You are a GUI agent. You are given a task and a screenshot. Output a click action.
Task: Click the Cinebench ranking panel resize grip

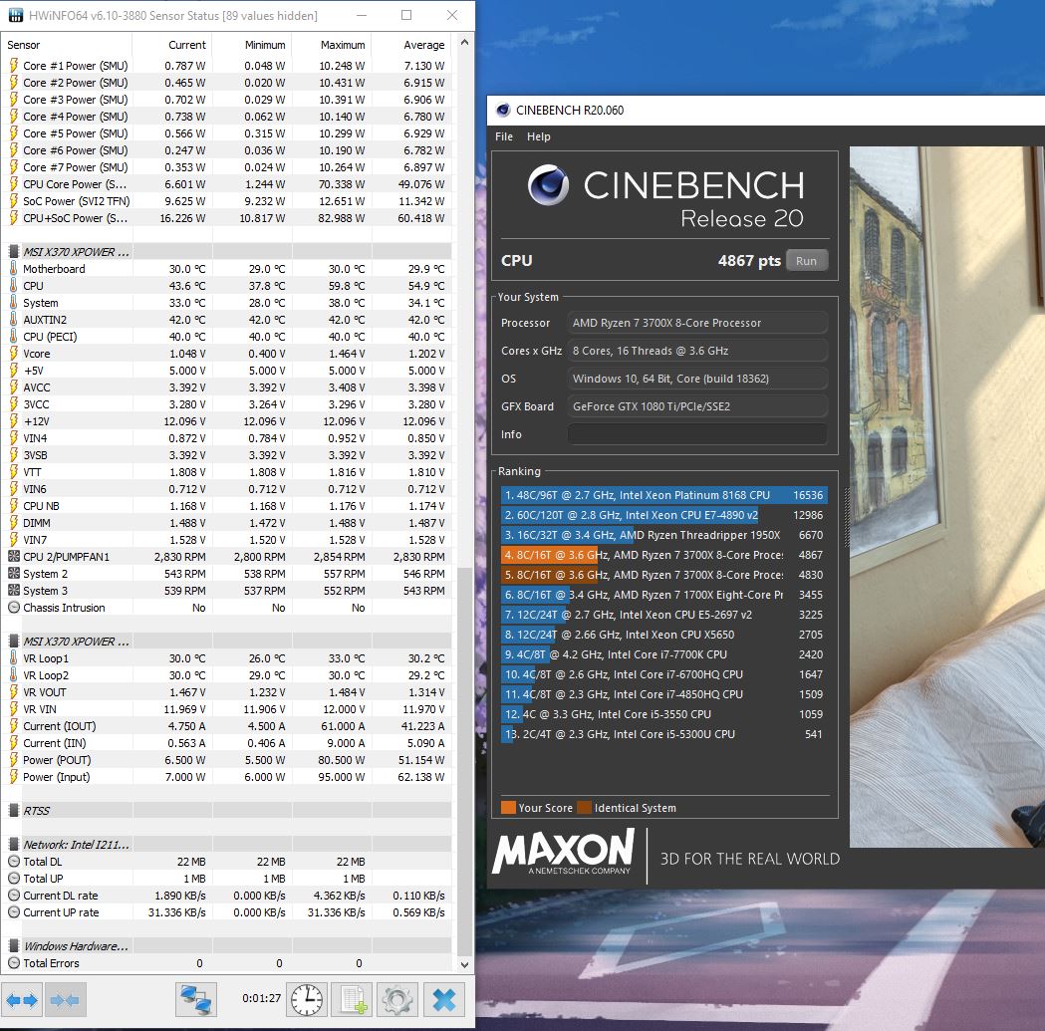[847, 517]
